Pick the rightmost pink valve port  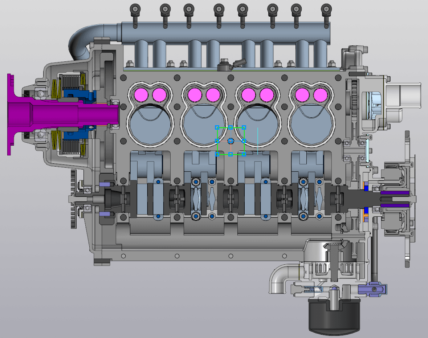(320, 95)
